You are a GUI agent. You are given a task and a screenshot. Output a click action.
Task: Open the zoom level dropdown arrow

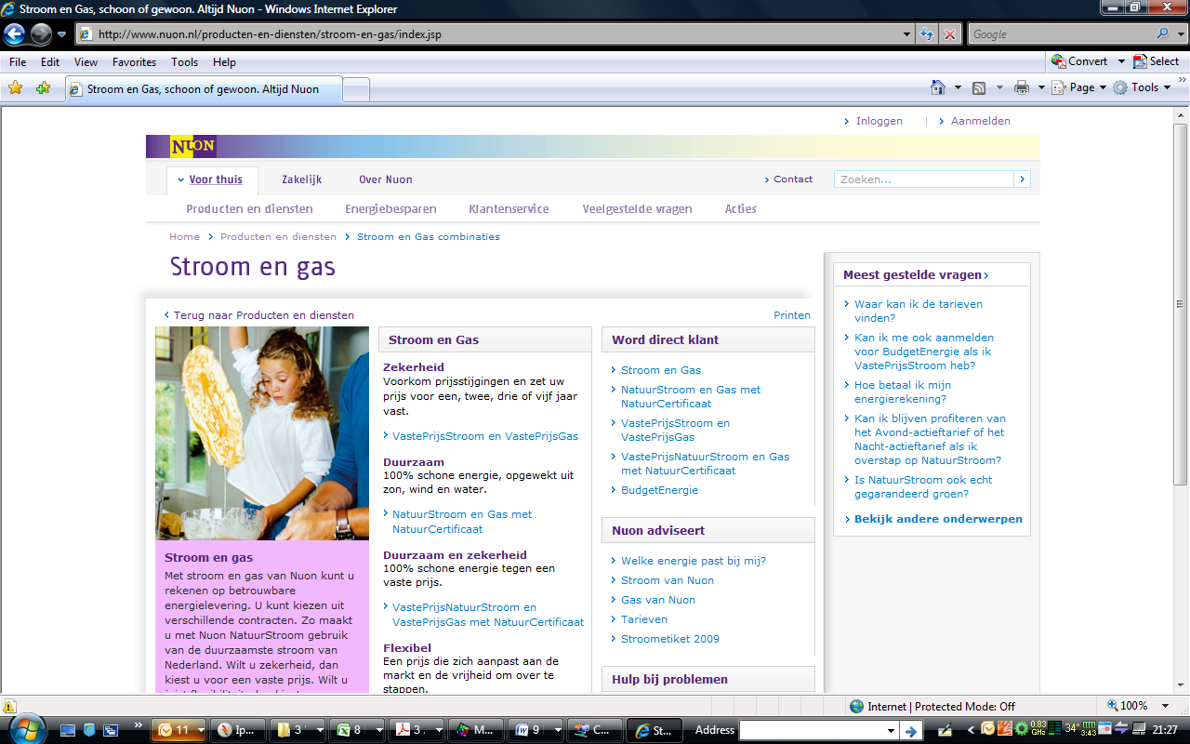(1166, 706)
